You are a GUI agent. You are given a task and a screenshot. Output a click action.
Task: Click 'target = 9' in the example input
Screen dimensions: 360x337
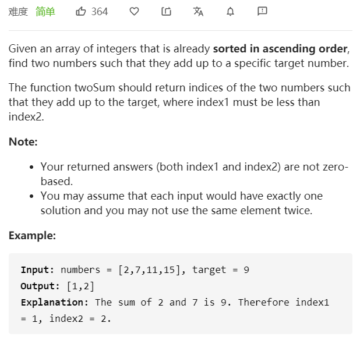tap(221, 270)
